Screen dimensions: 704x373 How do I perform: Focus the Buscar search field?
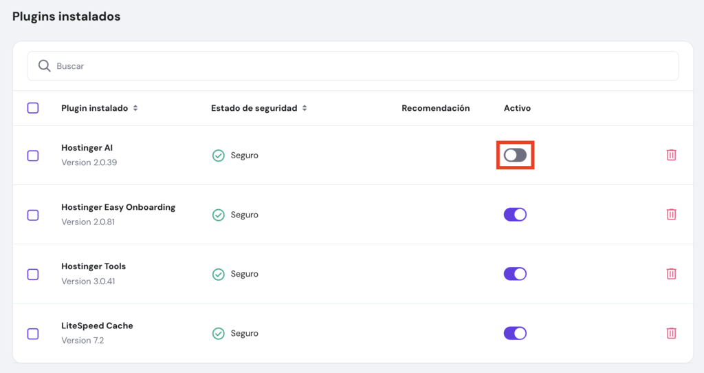point(357,66)
